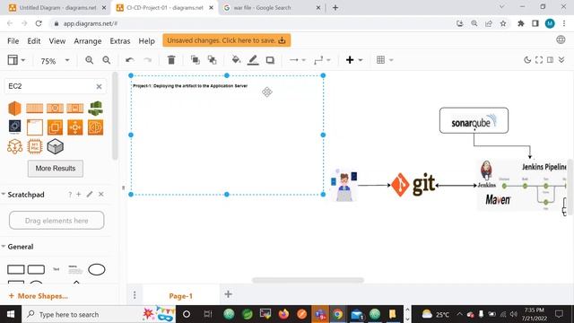The height and width of the screenshot is (323, 574).
Task: Click the Zoom Out magnifier icon
Action: (x=106, y=60)
